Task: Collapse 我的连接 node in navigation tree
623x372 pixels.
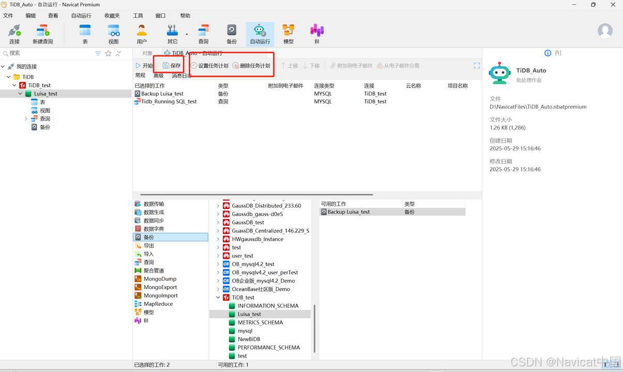Action: point(4,67)
